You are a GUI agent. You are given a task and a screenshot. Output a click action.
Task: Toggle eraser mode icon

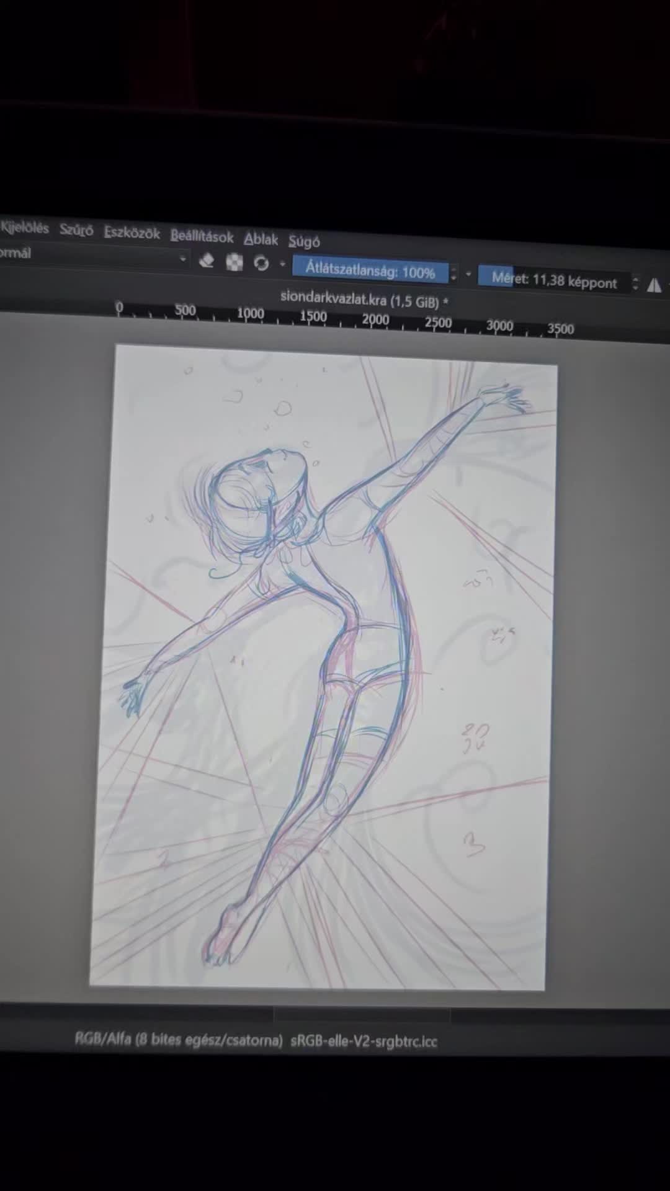point(207,261)
